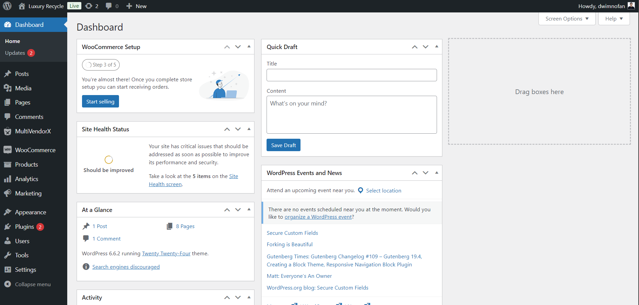Open the 8 Pages link in At a Glance
639x305 pixels.
(x=185, y=226)
